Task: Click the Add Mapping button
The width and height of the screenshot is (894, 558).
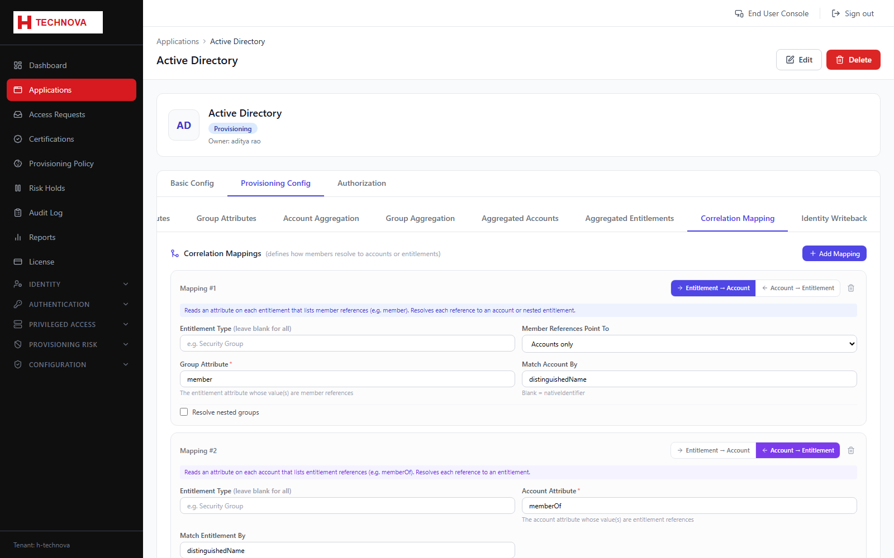Action: (834, 253)
